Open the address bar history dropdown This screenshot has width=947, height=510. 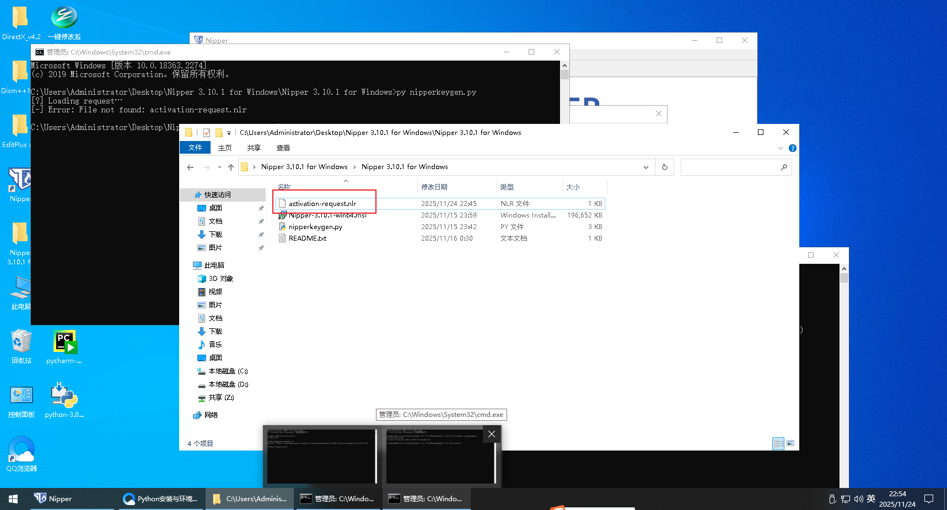coord(645,167)
